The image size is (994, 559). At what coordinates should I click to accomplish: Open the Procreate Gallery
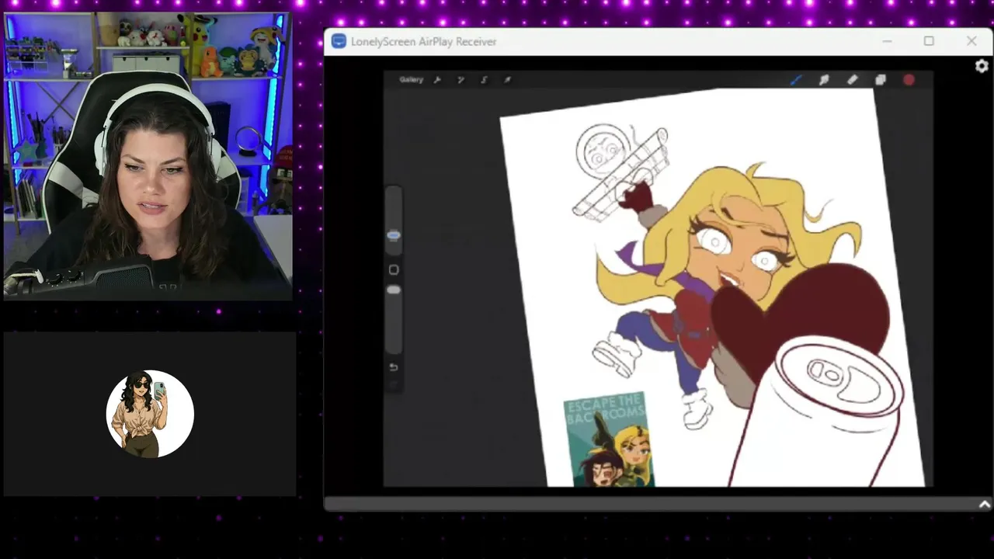(x=411, y=79)
